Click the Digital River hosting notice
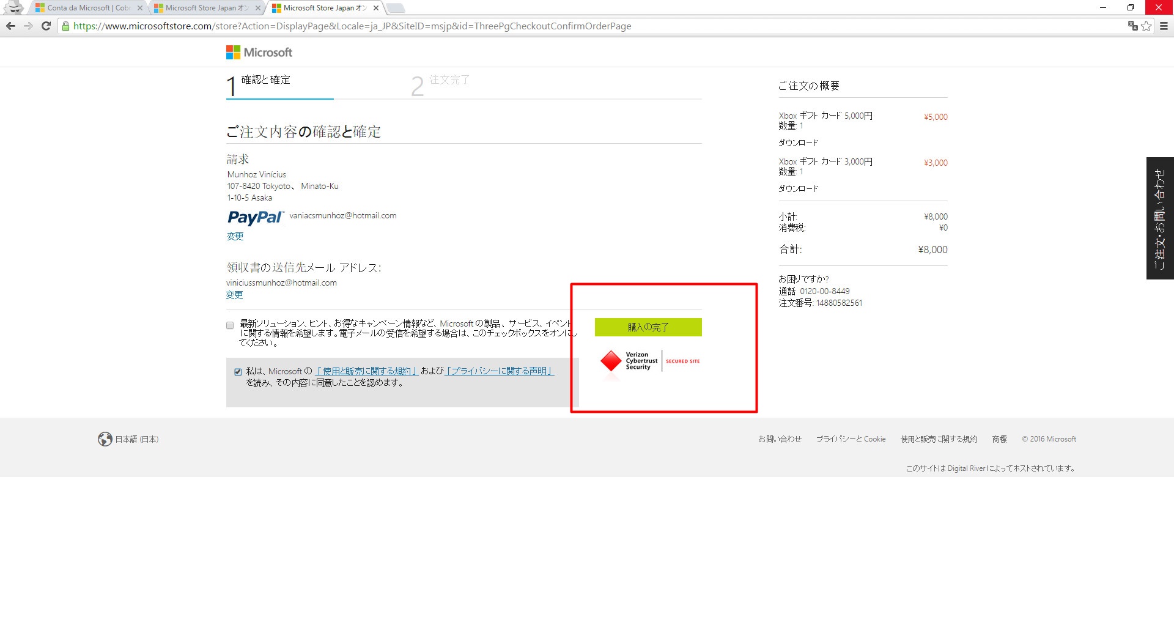The height and width of the screenshot is (636, 1174). (991, 468)
